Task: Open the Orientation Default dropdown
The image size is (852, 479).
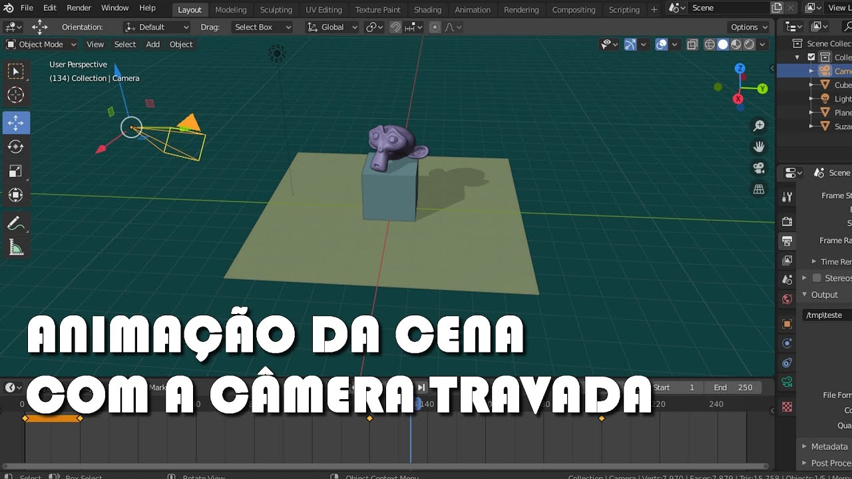Action: tap(157, 27)
